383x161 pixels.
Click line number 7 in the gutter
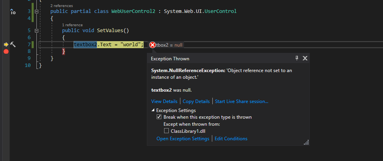tap(29, 45)
